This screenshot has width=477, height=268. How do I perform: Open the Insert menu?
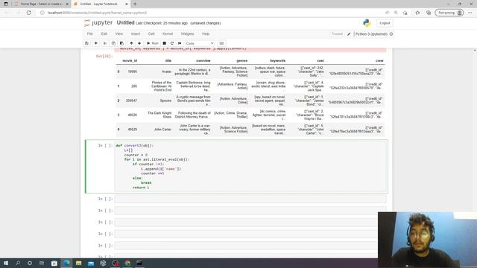tap(136, 33)
